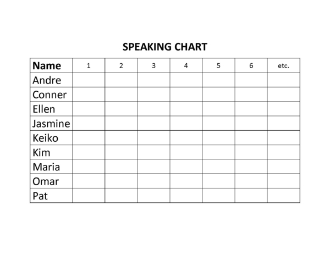Click the Pat name cell
Screen dimensions: 330x255
tap(40, 196)
